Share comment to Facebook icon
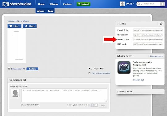 92,105
